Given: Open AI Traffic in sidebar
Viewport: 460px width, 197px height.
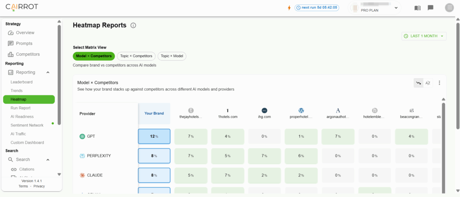Looking at the screenshot, I should coord(18,134).
